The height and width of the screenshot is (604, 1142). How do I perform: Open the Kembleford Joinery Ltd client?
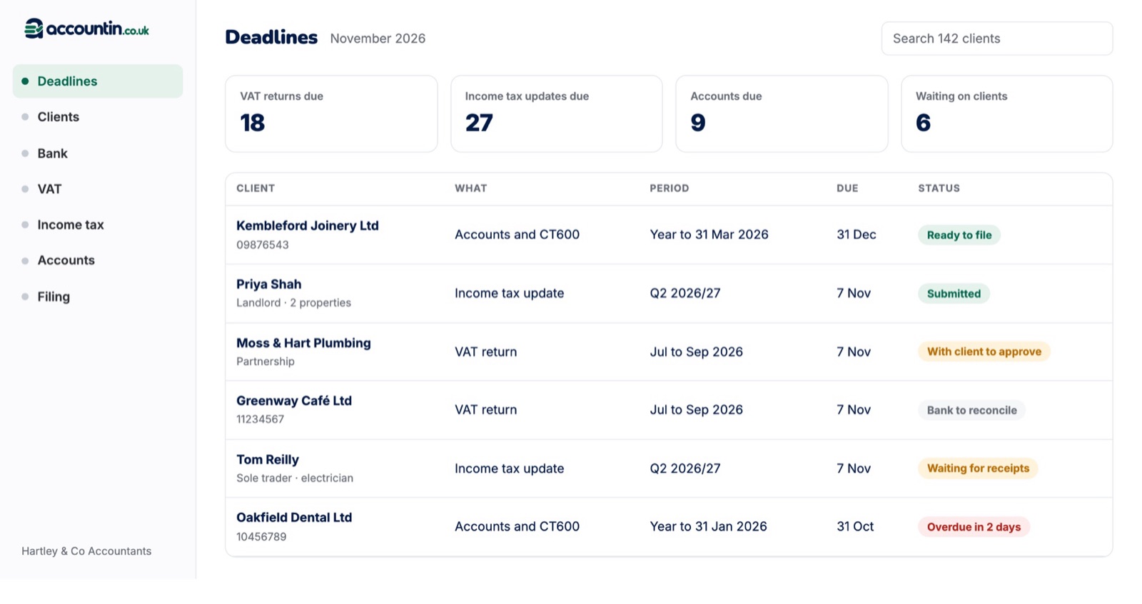pyautogui.click(x=308, y=225)
